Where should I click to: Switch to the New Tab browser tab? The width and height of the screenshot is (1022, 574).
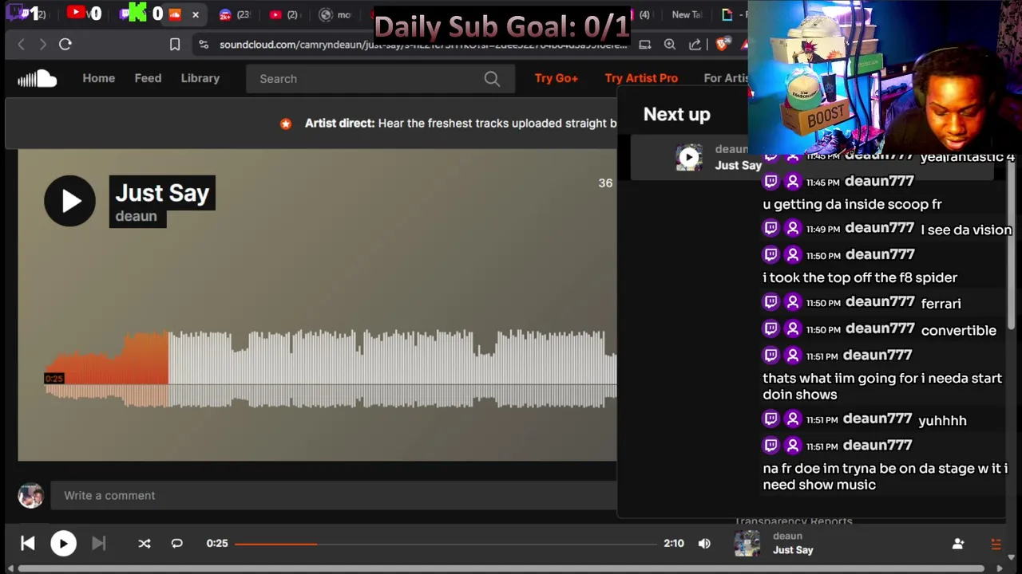686,14
